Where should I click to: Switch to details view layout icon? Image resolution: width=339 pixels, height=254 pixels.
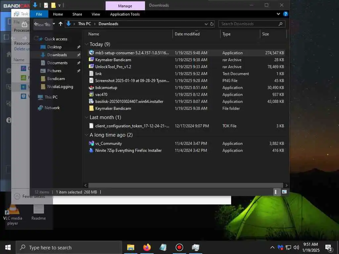(x=276, y=192)
